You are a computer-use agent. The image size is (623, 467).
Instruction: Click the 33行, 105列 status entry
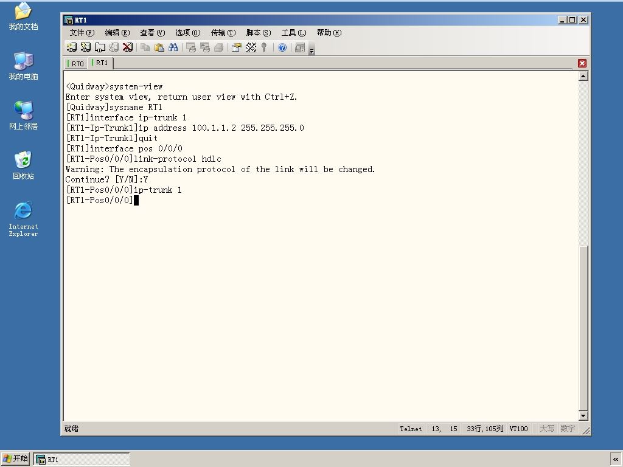point(485,429)
